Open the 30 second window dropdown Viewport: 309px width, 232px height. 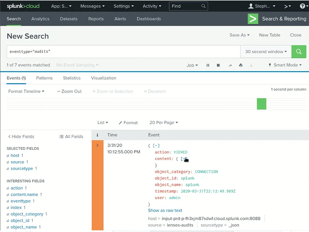click(265, 51)
